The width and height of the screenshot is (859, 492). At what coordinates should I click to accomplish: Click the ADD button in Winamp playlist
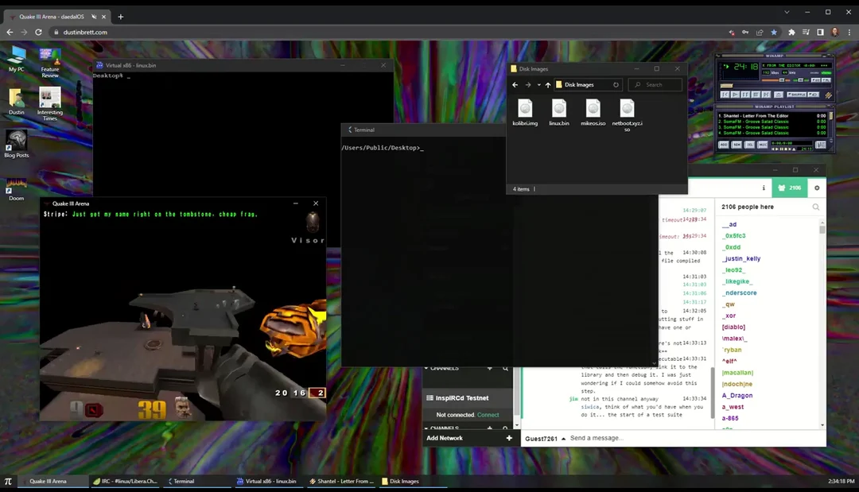click(x=723, y=145)
